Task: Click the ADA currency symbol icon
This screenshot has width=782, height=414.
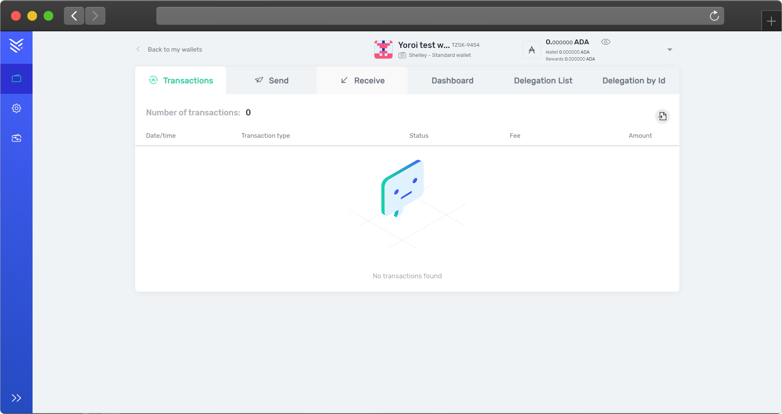Action: tap(532, 50)
